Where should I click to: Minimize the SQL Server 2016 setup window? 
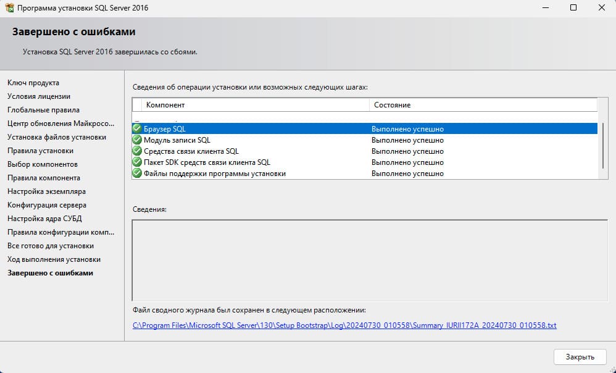[x=545, y=8]
